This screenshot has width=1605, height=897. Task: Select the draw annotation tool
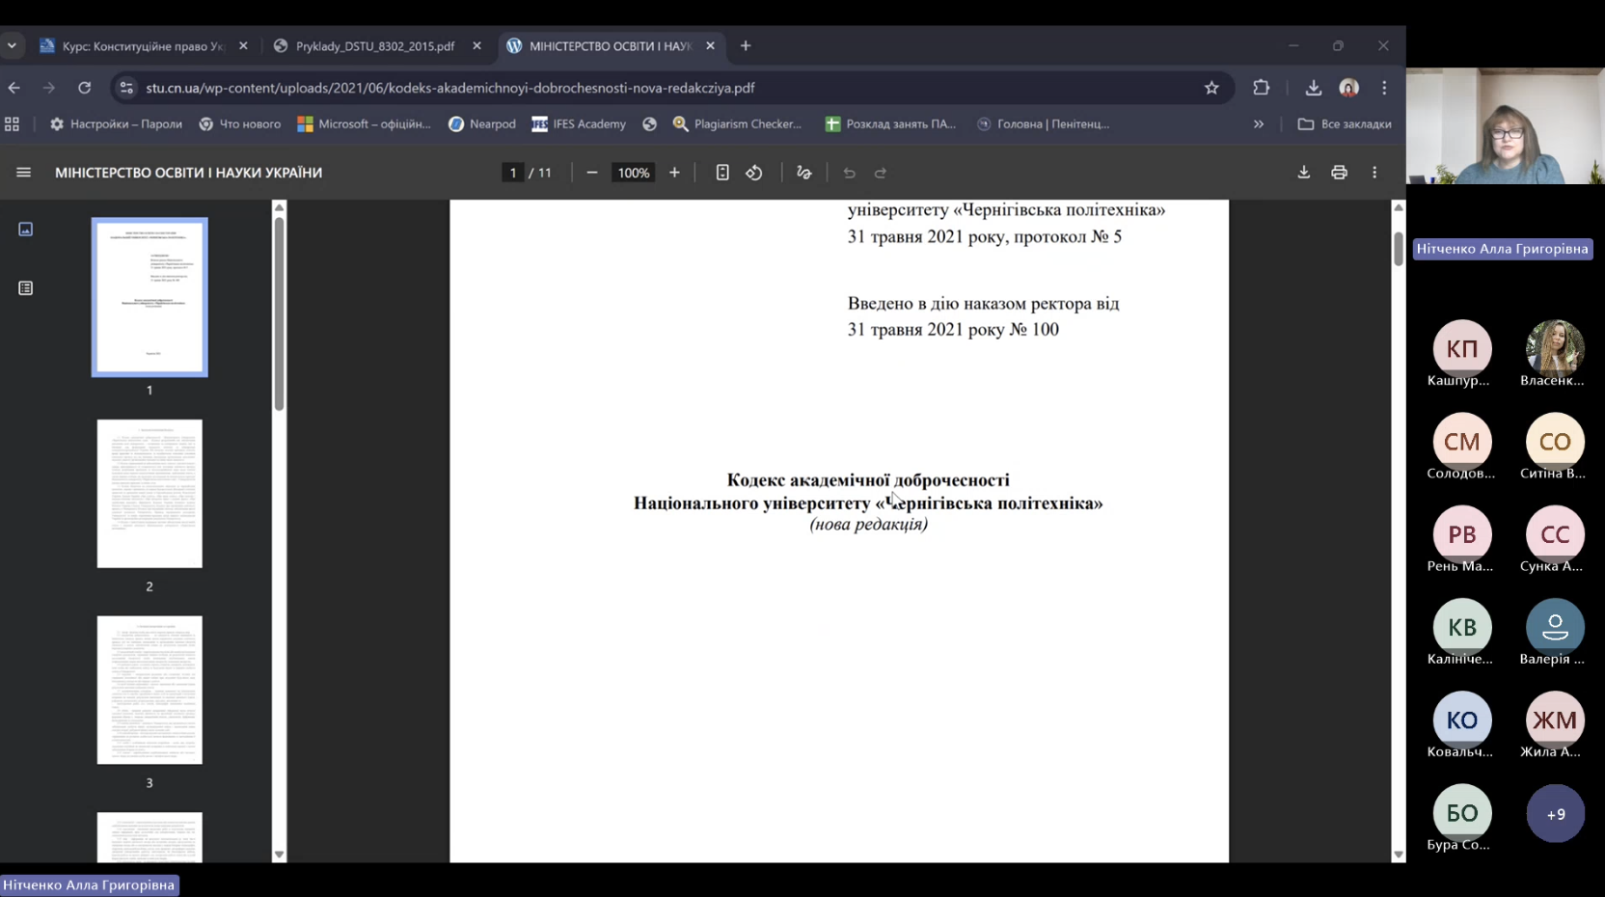click(x=803, y=173)
